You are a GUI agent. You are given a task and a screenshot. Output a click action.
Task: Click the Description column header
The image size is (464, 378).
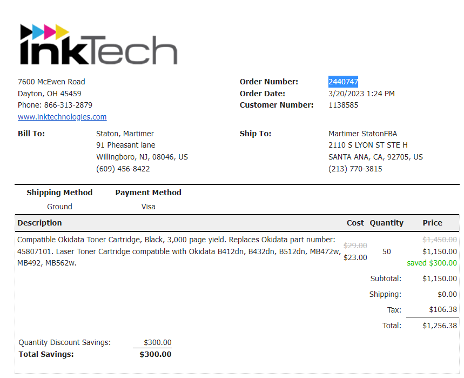(39, 223)
